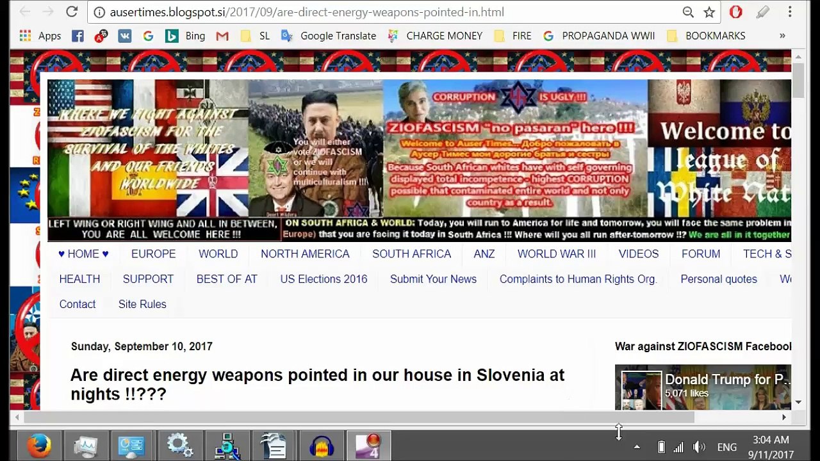Open the WORLD WAR III section
This screenshot has height=461, width=820.
point(557,254)
